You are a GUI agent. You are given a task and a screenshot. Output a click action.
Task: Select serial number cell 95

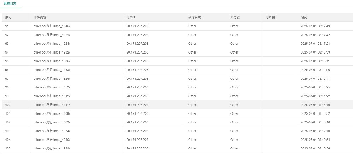pos(7,61)
